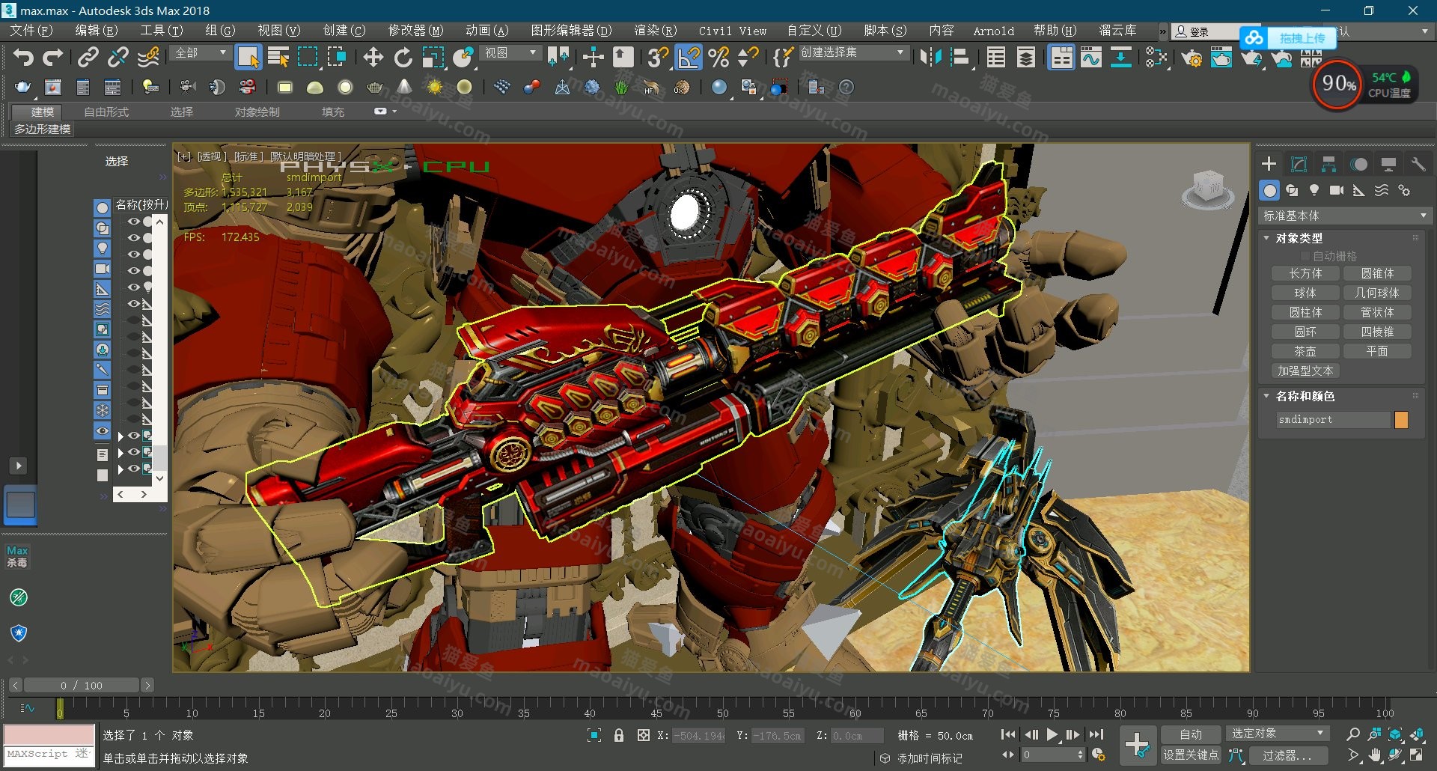
Task: Open Render Setup teapot gear icon
Action: [1192, 58]
